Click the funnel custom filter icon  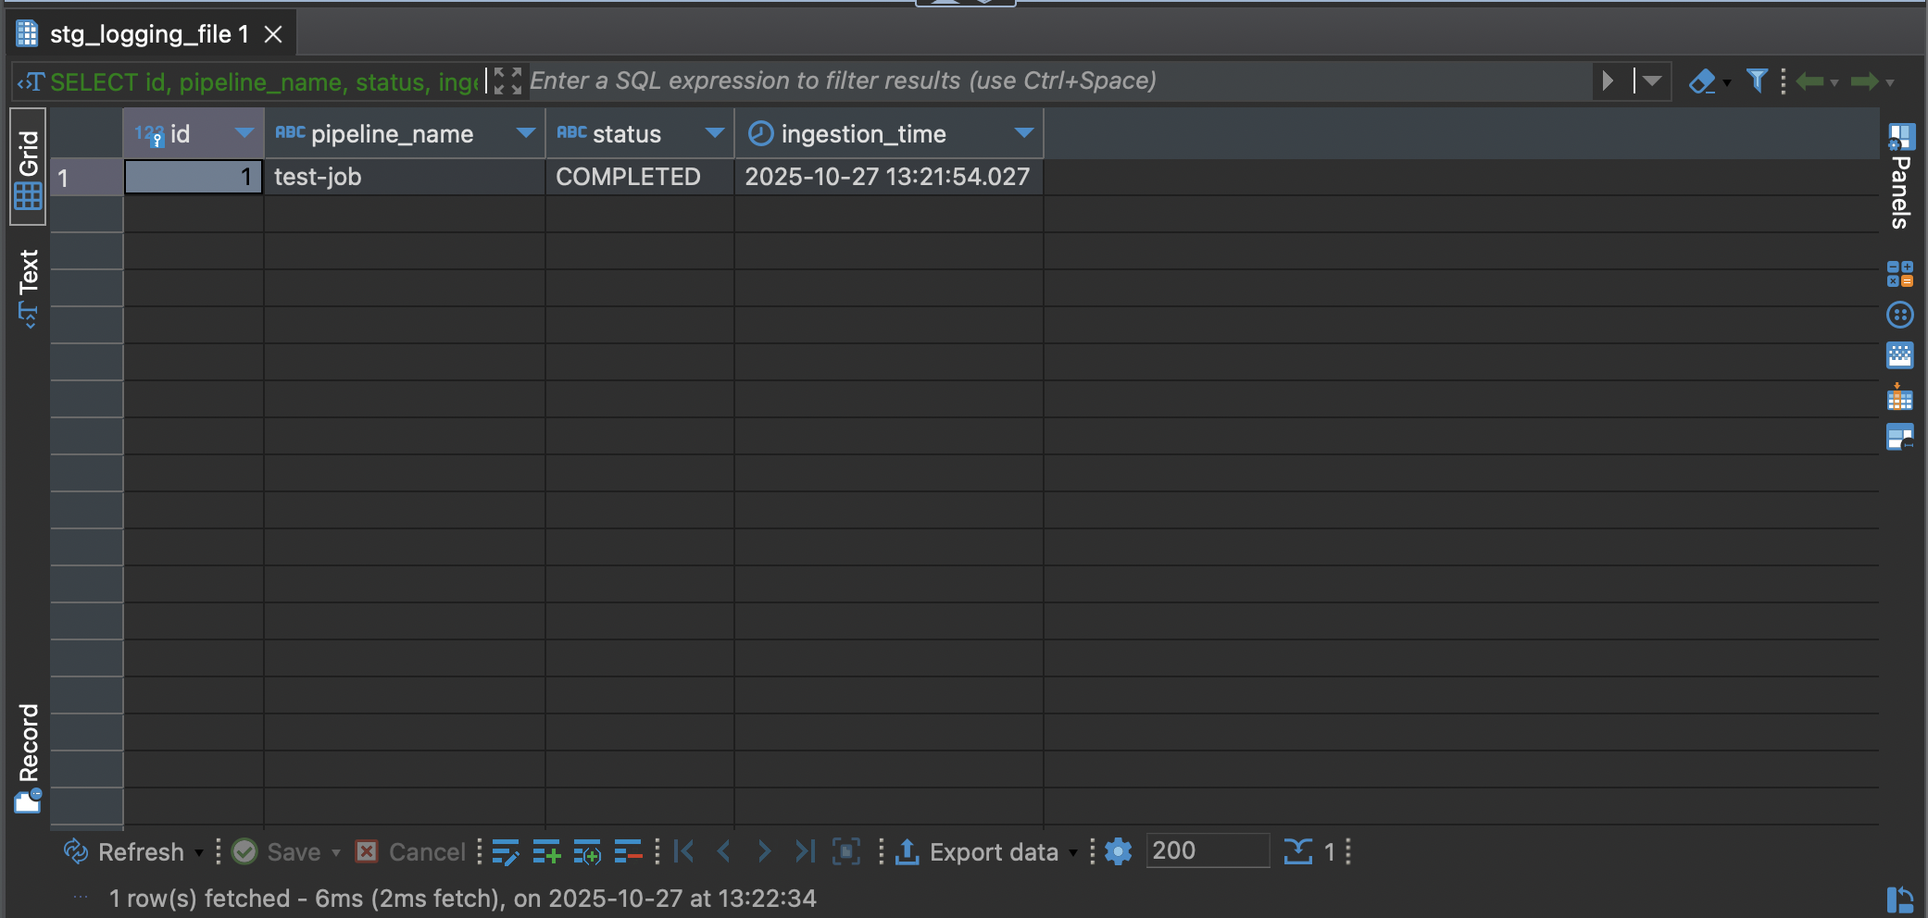point(1756,81)
